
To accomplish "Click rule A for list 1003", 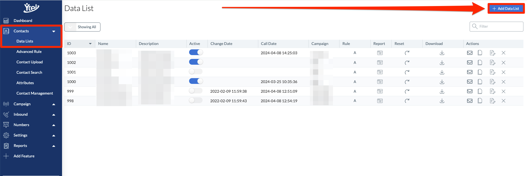I will [355, 53].
